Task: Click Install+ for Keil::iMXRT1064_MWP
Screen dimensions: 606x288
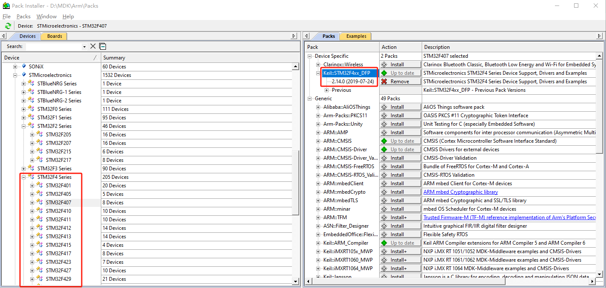Action: [400, 268]
